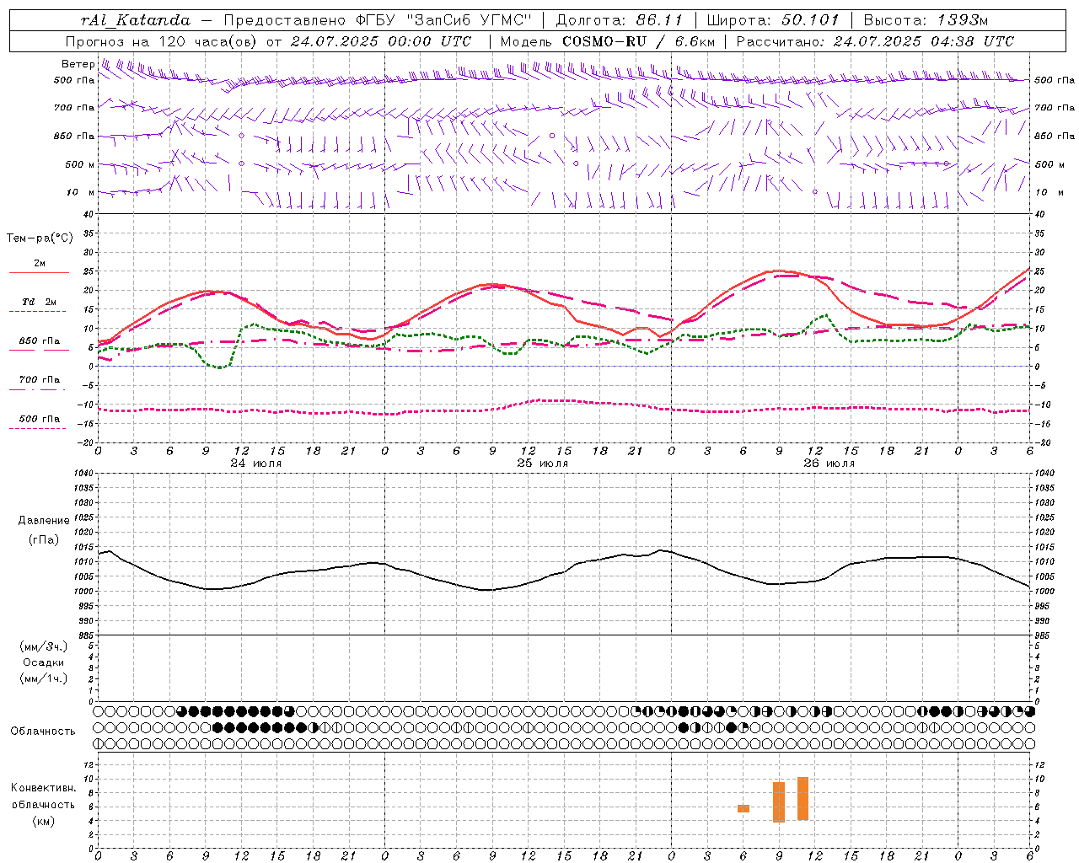
Task: Click the Ветер panel label
Action: tap(78, 64)
